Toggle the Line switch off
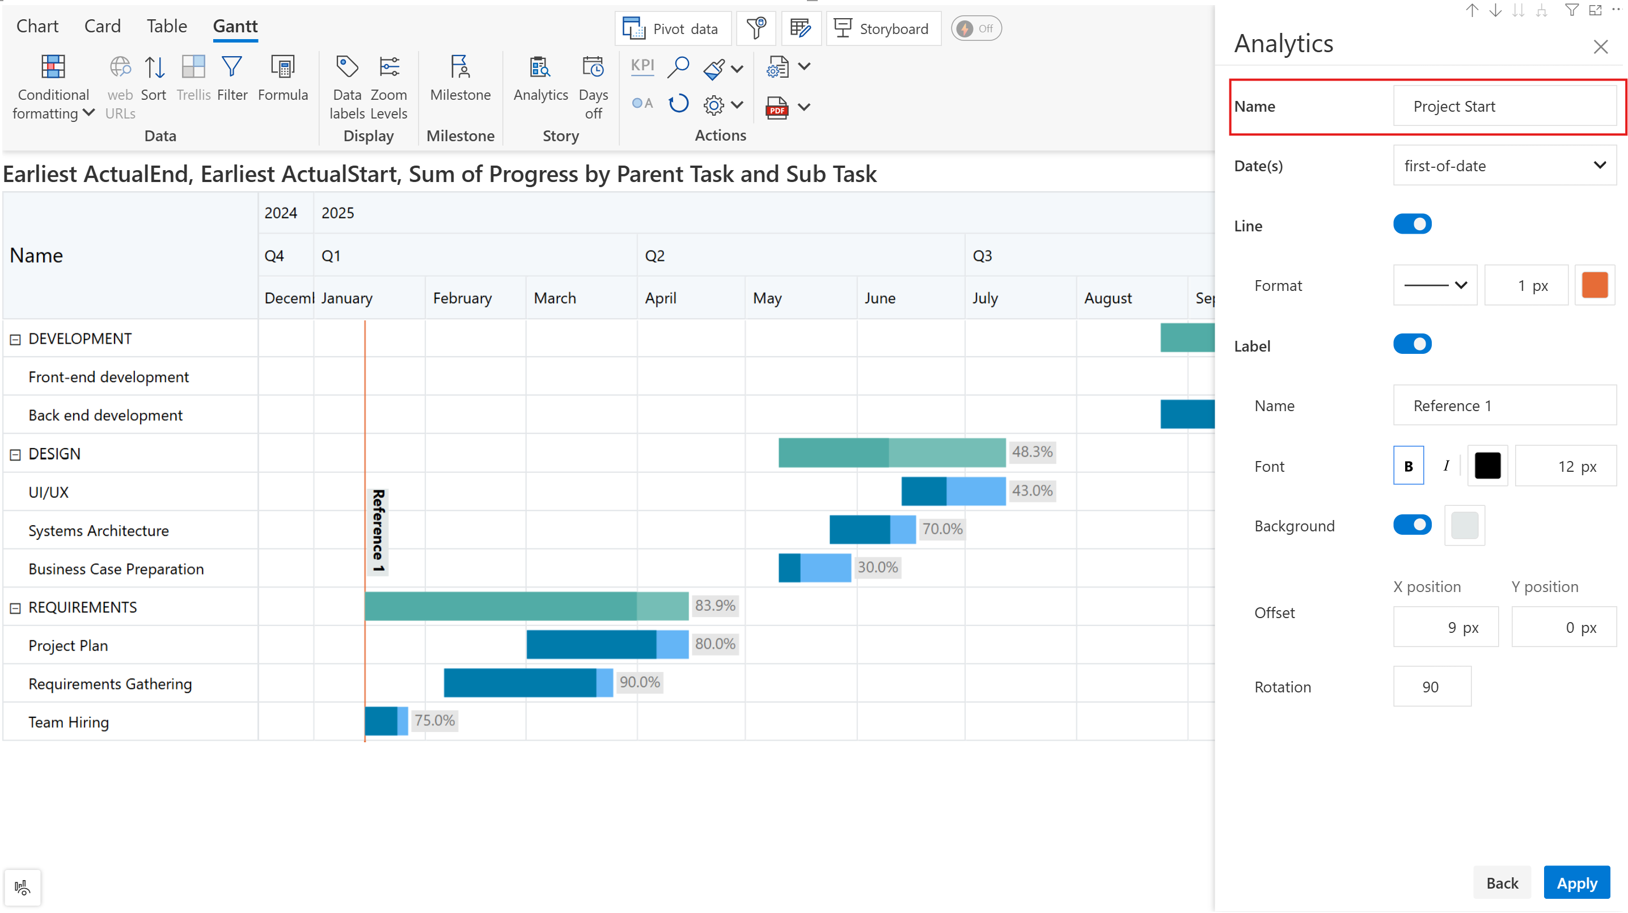This screenshot has height=913, width=1628. pyautogui.click(x=1412, y=225)
